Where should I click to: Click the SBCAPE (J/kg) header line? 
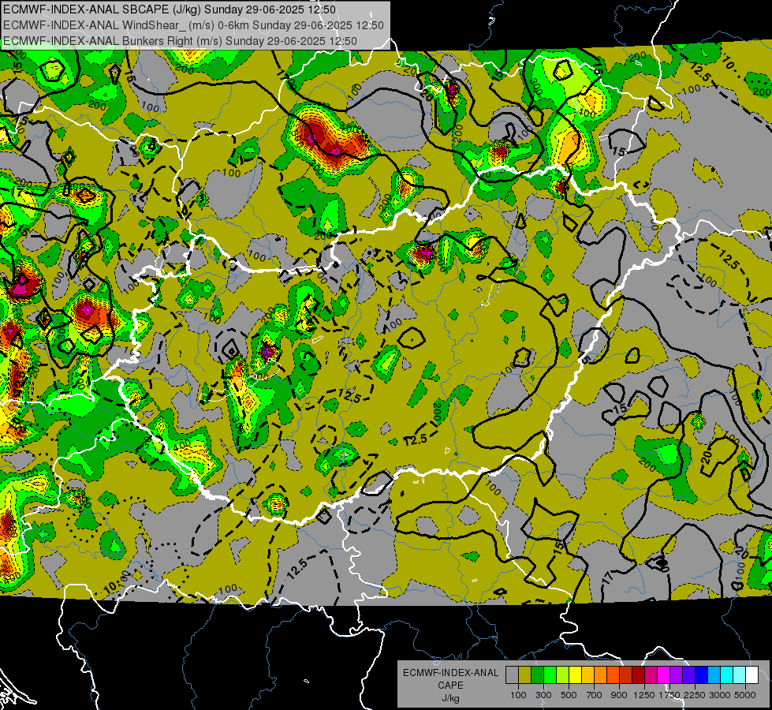pos(170,9)
